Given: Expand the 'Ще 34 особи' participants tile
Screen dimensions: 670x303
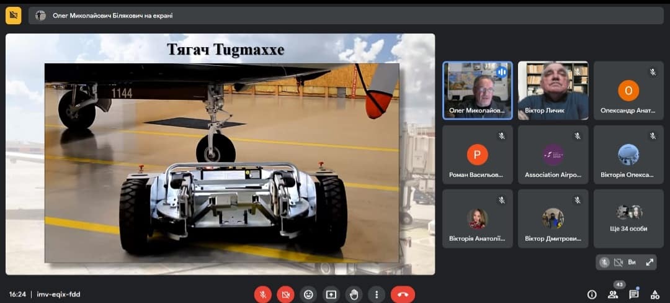Looking at the screenshot, I should coord(628,219).
